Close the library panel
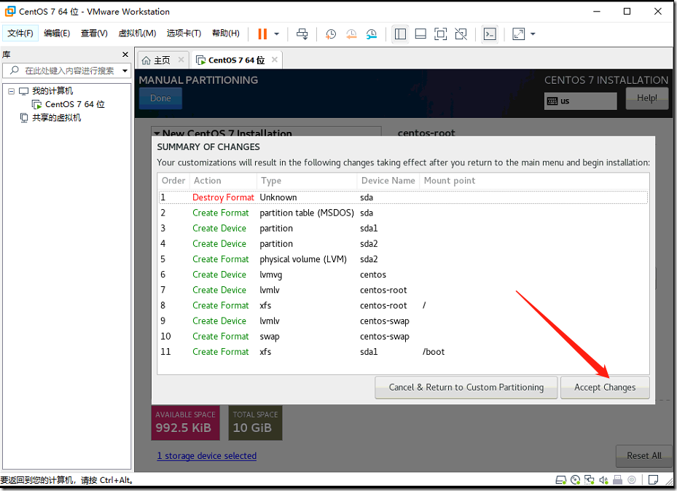 tap(125, 55)
